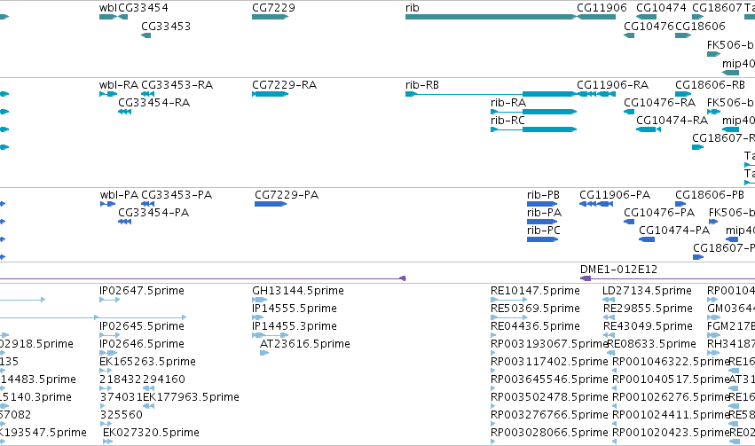Click the CG7229-PA protein feature bar
Image resolution: width=755 pixels, height=446 pixels.
pos(271,204)
